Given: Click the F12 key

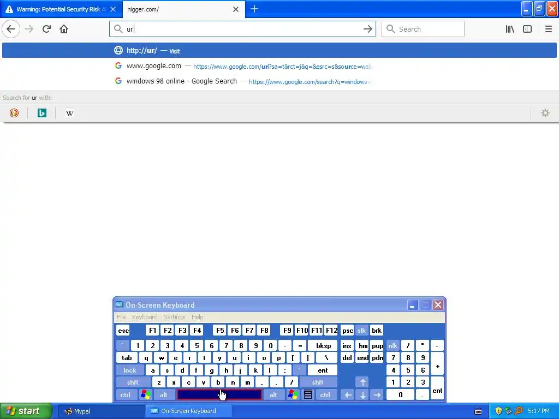Looking at the screenshot, I should pyautogui.click(x=331, y=330).
